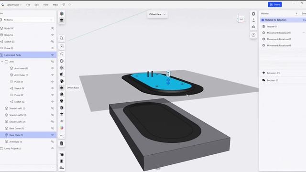
Task: Select Movement/Rotation 03 in History
Action: pyautogui.click(x=279, y=45)
